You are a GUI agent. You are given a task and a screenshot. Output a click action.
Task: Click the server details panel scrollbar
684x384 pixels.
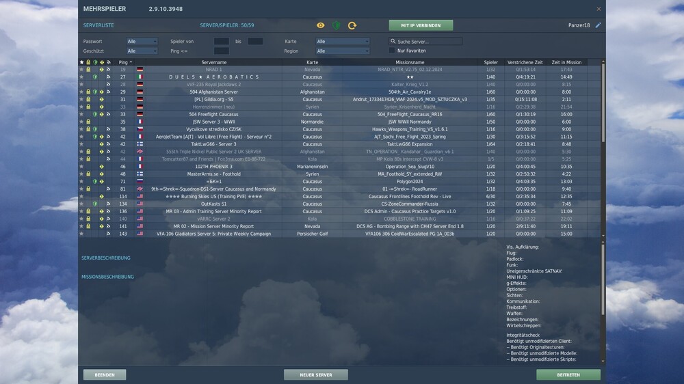(x=603, y=279)
